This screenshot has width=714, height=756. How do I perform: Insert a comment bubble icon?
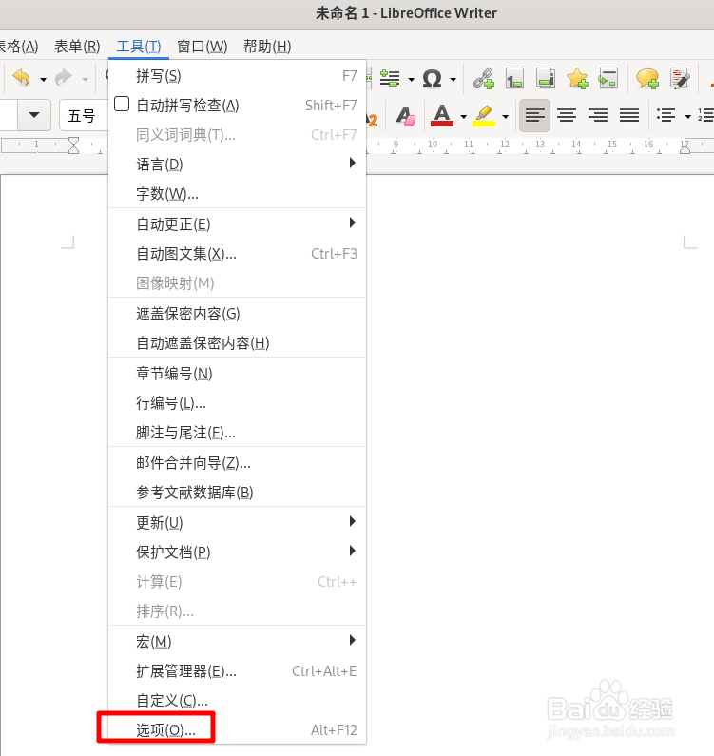pos(647,79)
